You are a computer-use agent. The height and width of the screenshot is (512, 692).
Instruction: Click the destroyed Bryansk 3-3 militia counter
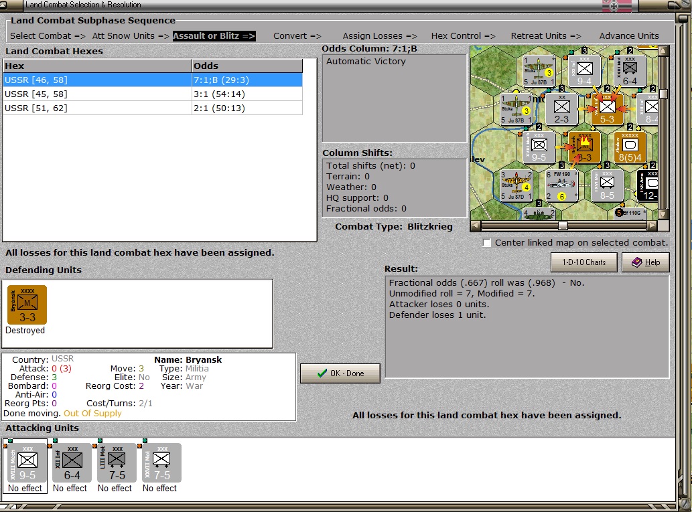27,305
